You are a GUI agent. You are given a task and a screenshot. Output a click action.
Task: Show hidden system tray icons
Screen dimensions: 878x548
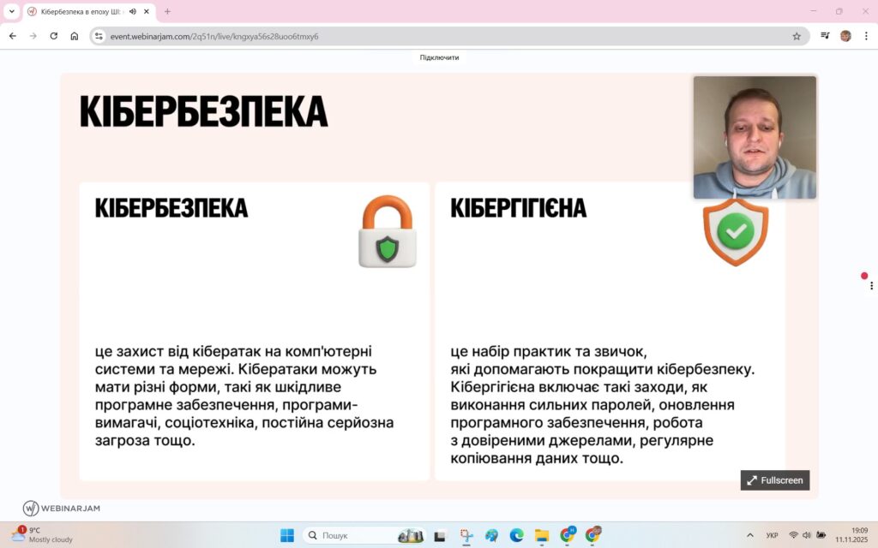click(750, 535)
